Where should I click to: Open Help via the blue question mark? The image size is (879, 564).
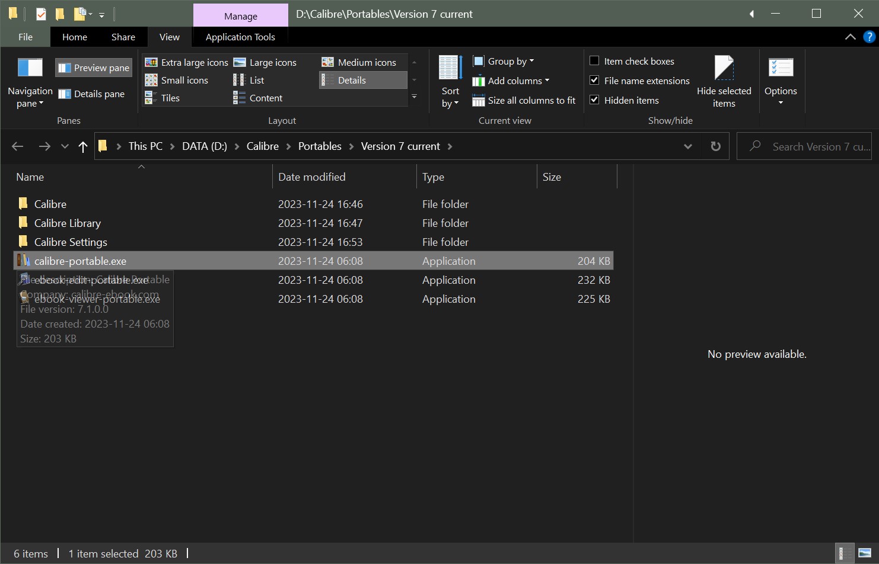(x=870, y=37)
